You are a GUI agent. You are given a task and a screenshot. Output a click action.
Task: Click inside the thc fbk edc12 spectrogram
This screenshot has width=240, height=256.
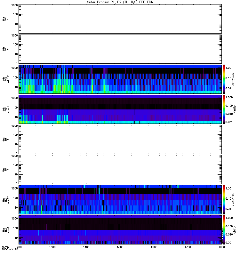point(120,200)
